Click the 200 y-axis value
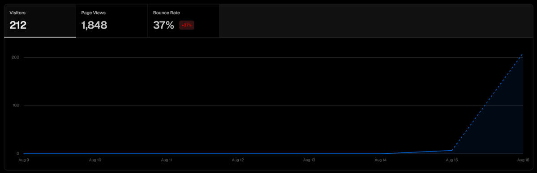 [15, 57]
